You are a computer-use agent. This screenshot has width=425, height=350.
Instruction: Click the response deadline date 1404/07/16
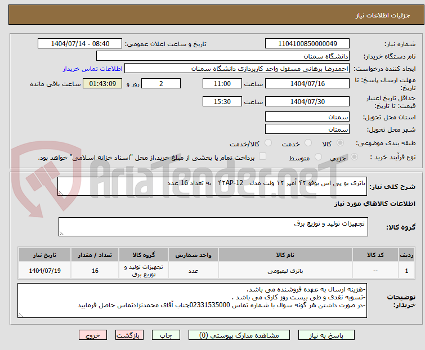coord(307,83)
